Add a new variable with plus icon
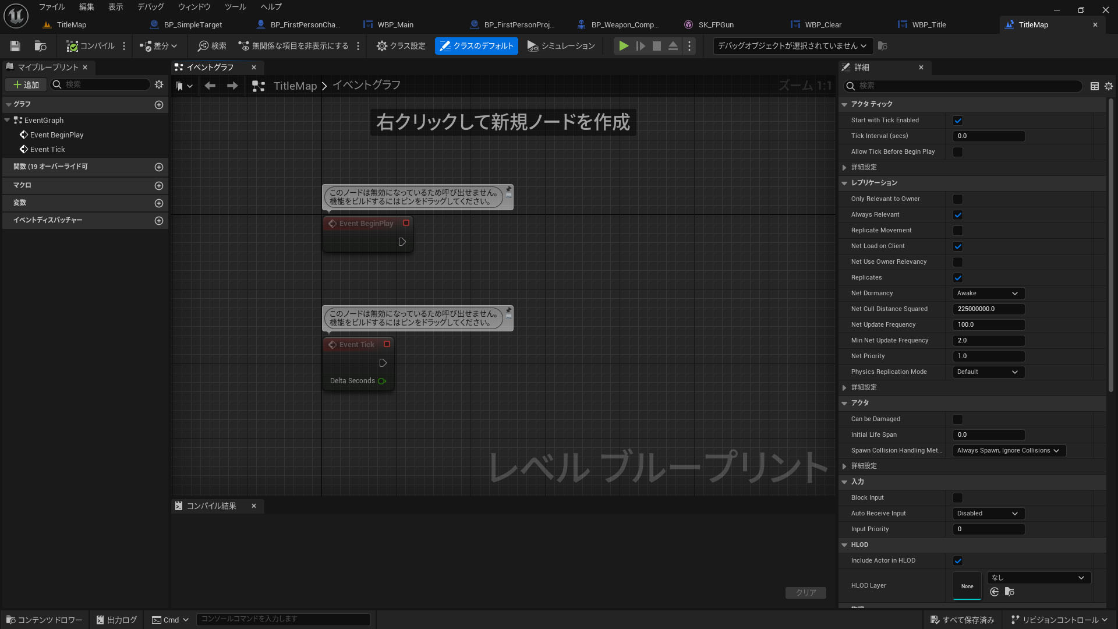 [158, 203]
